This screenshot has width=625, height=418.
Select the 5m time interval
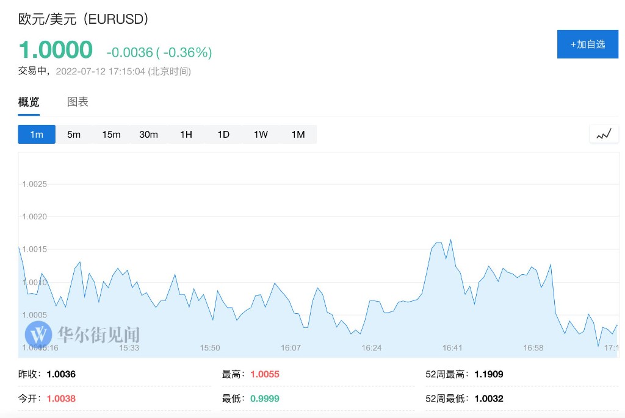74,134
